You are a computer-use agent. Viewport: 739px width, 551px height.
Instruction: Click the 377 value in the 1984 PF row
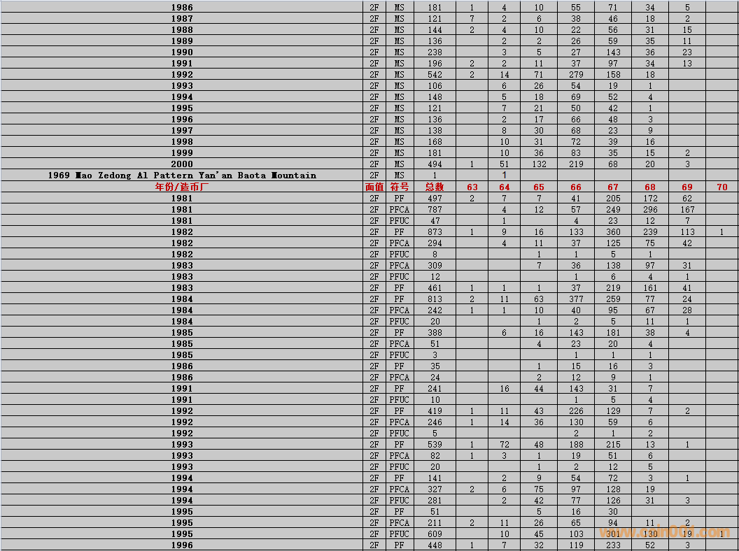pos(575,299)
